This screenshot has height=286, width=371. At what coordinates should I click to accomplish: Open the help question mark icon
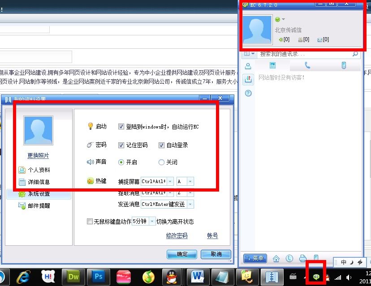[x=248, y=93]
